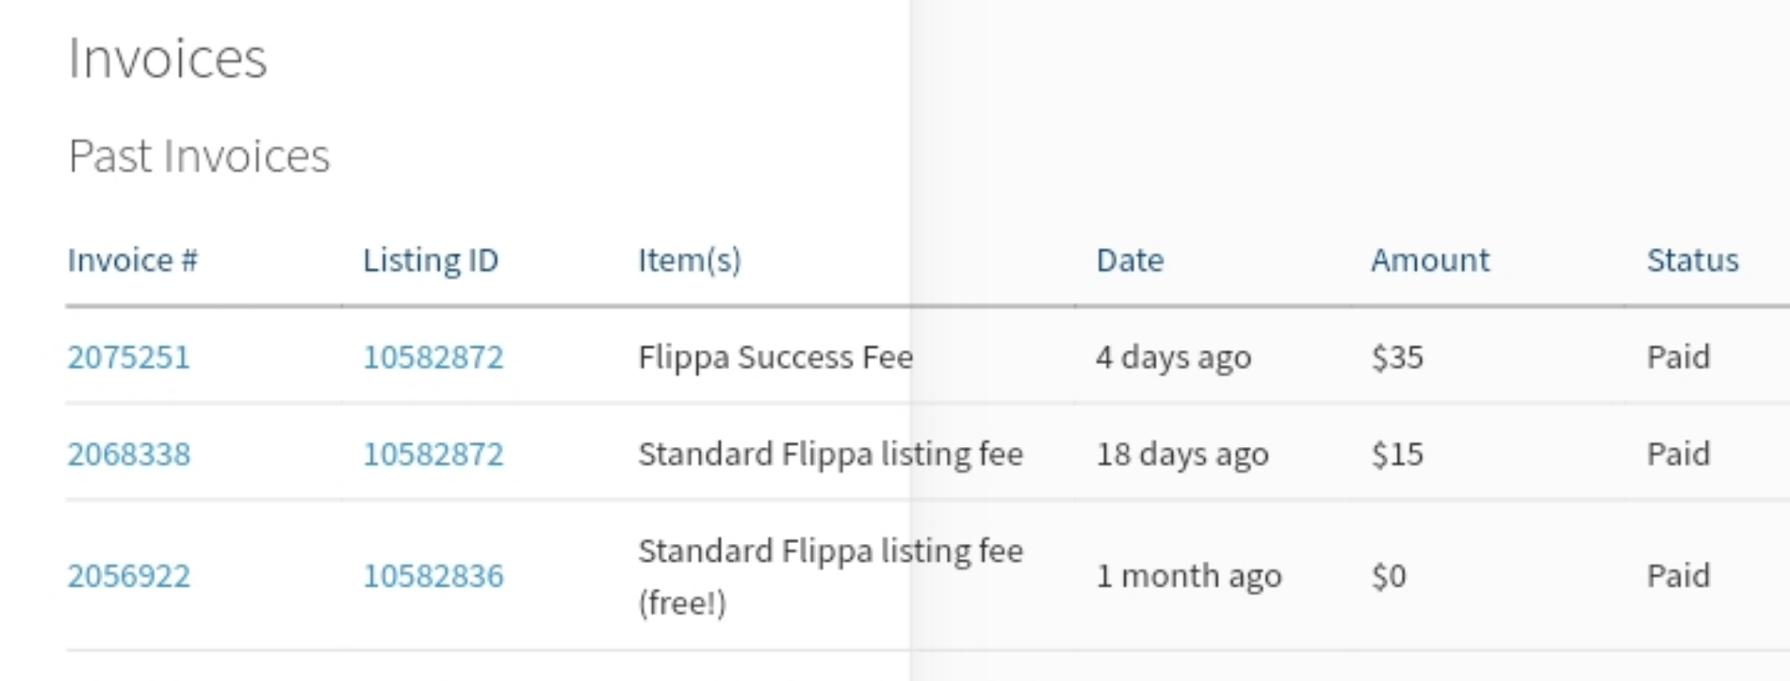
Task: Click the Item(s) column header
Action: 690,260
